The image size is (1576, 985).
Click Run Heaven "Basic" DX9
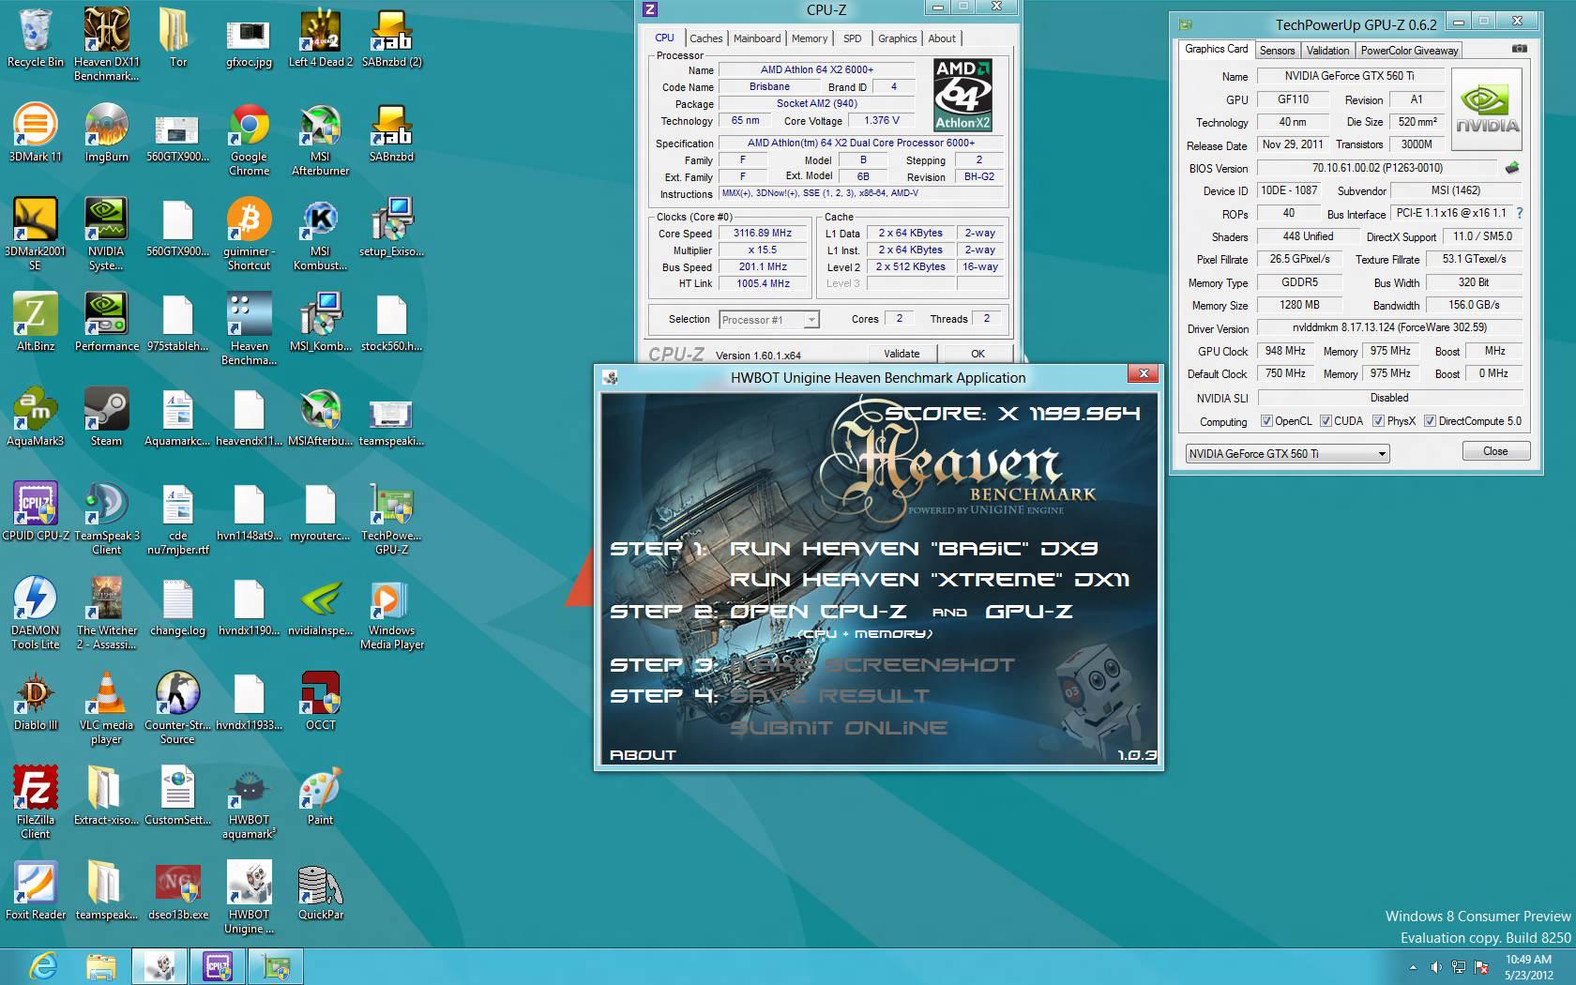point(914,549)
